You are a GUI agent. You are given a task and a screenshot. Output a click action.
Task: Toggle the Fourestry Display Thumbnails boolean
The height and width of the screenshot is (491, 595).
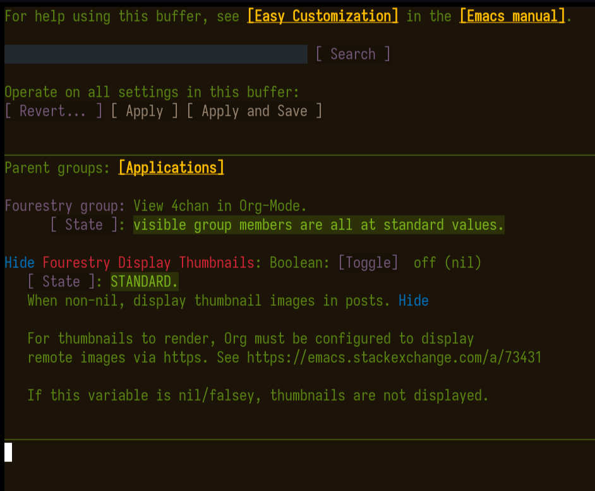[368, 263]
